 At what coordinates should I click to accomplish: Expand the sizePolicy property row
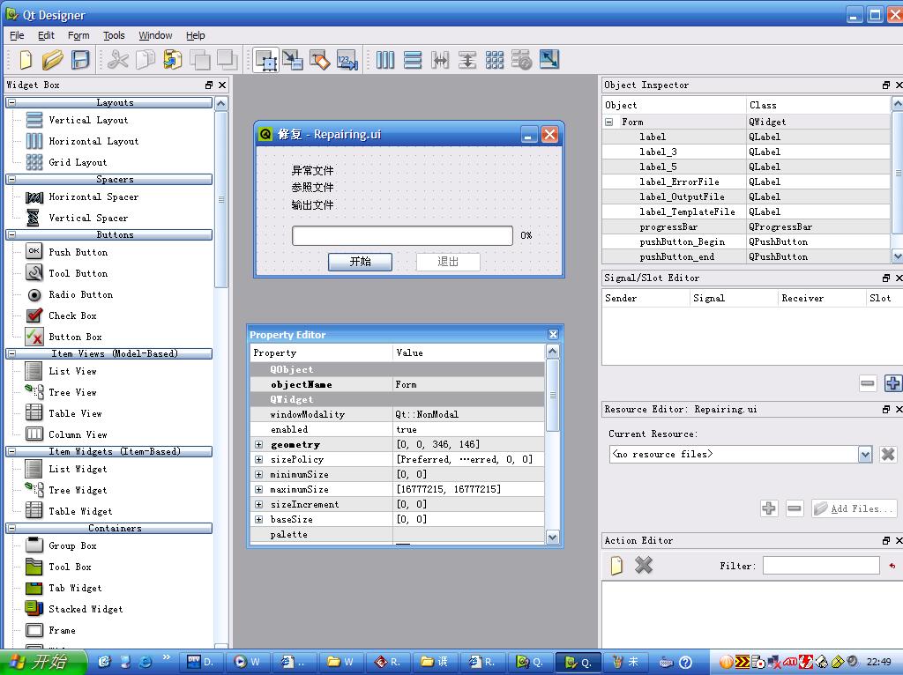[x=258, y=460]
